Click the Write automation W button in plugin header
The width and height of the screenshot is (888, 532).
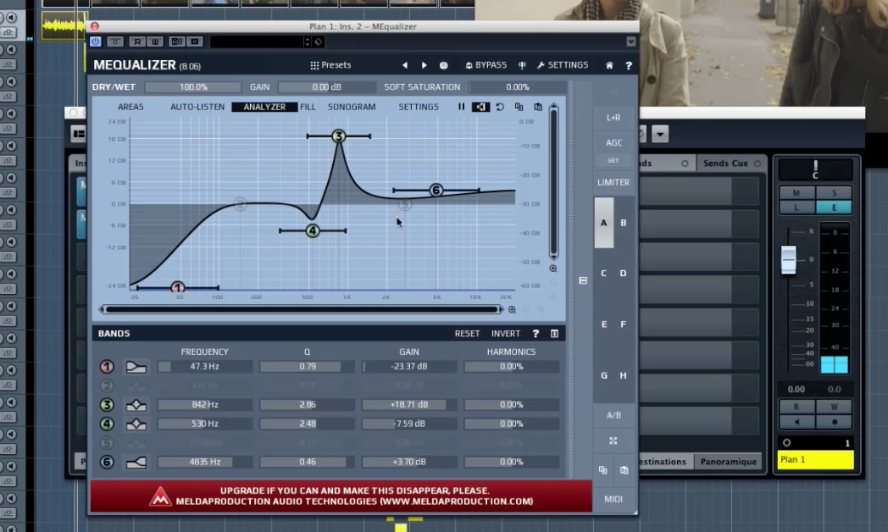155,42
